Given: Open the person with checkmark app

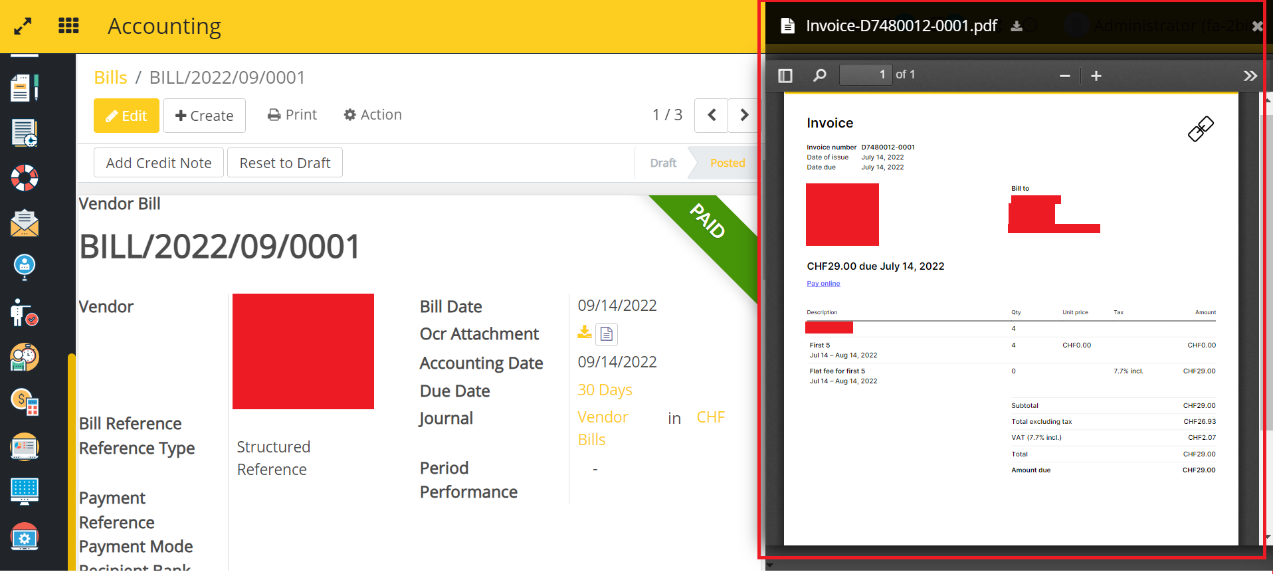Looking at the screenshot, I should coord(25,313).
